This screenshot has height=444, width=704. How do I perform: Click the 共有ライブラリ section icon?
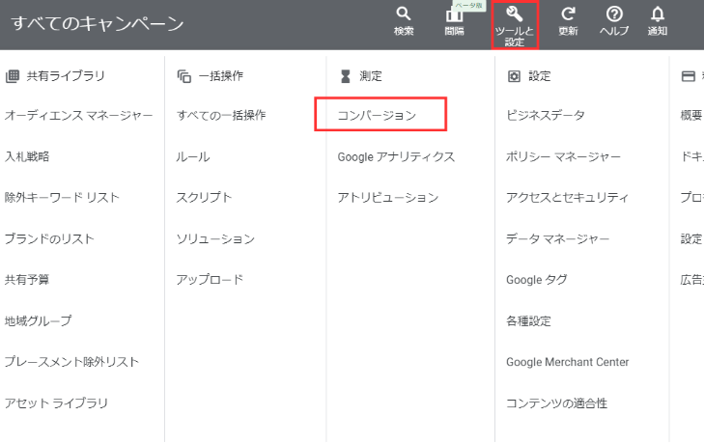click(13, 76)
